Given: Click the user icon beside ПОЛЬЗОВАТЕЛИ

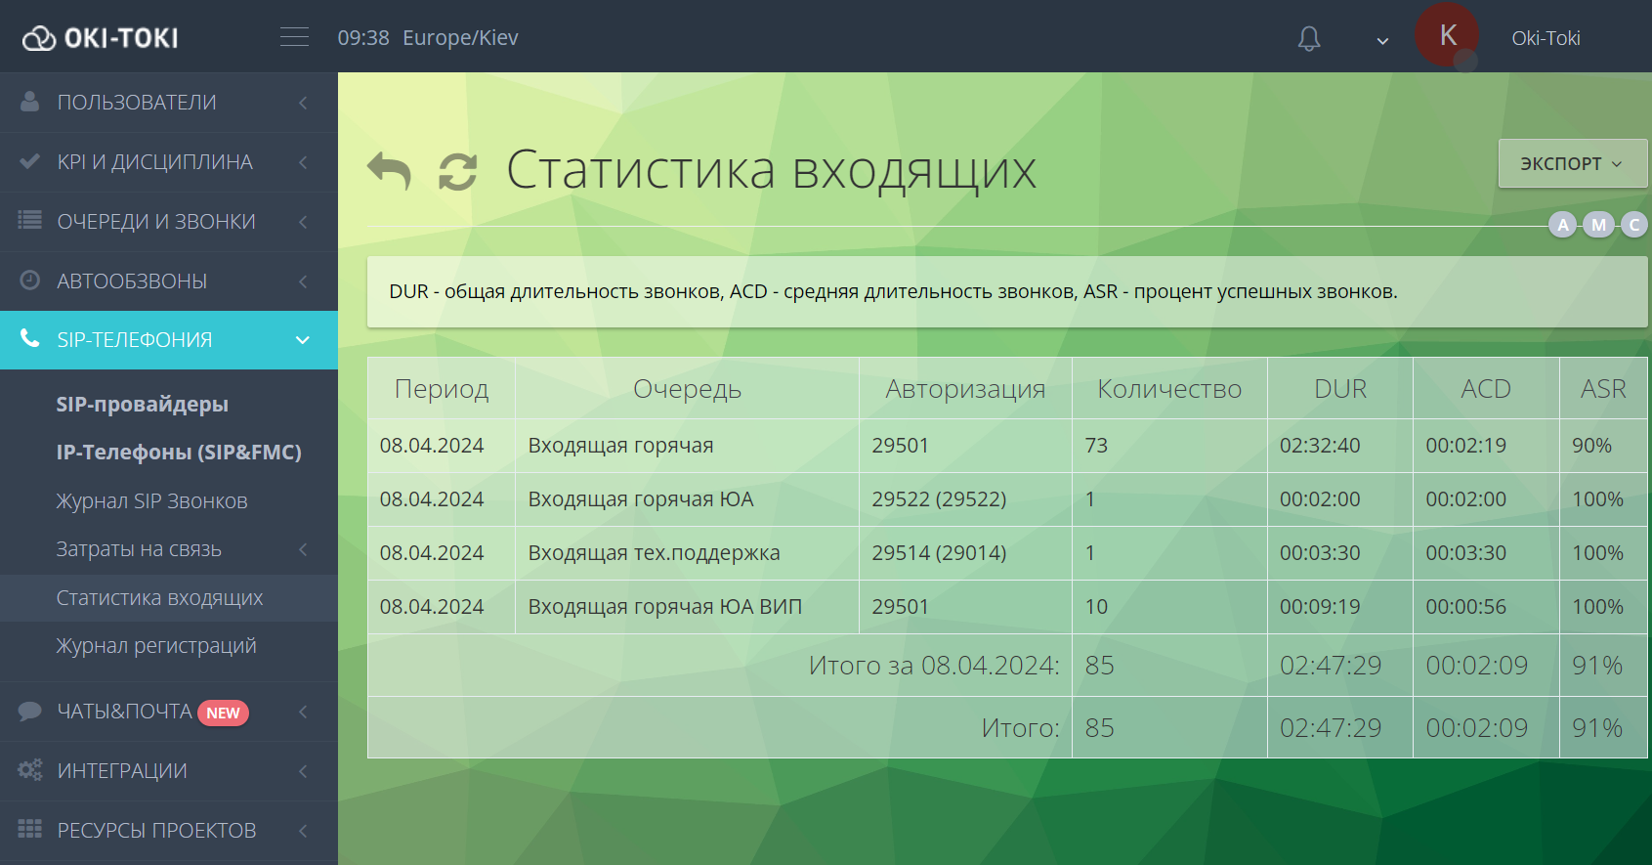Looking at the screenshot, I should point(30,102).
